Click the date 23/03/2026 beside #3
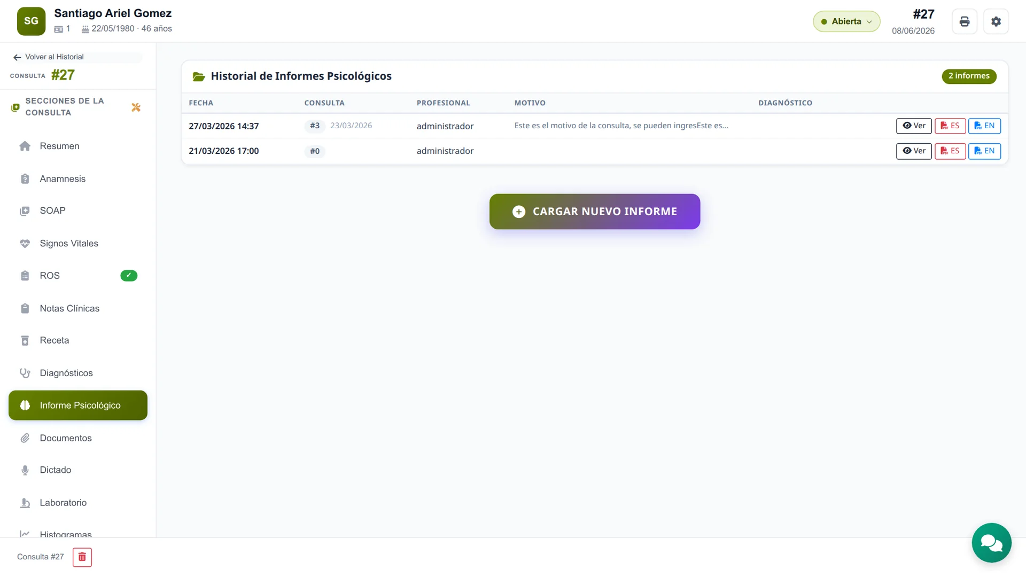1026x577 pixels. (351, 126)
